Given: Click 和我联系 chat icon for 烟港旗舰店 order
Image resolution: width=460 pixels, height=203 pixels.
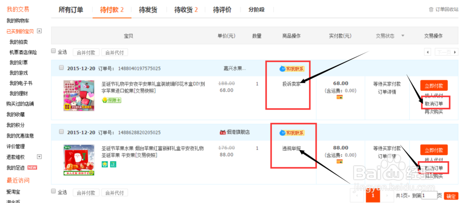Looking at the screenshot, I should coord(292,133).
